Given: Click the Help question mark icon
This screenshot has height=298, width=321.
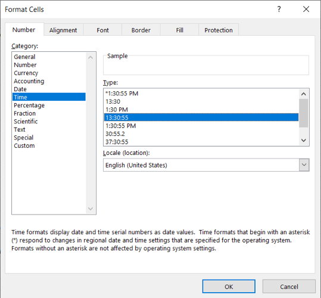Looking at the screenshot, I should pos(279,9).
